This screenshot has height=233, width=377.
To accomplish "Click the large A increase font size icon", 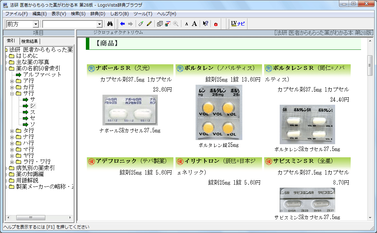I will (x=194, y=24).
